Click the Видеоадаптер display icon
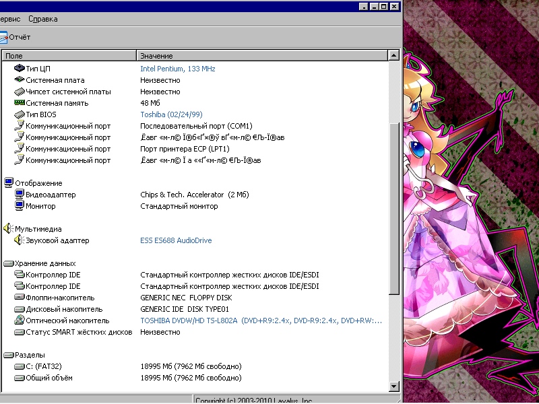This screenshot has height=404, width=539. tap(20, 195)
